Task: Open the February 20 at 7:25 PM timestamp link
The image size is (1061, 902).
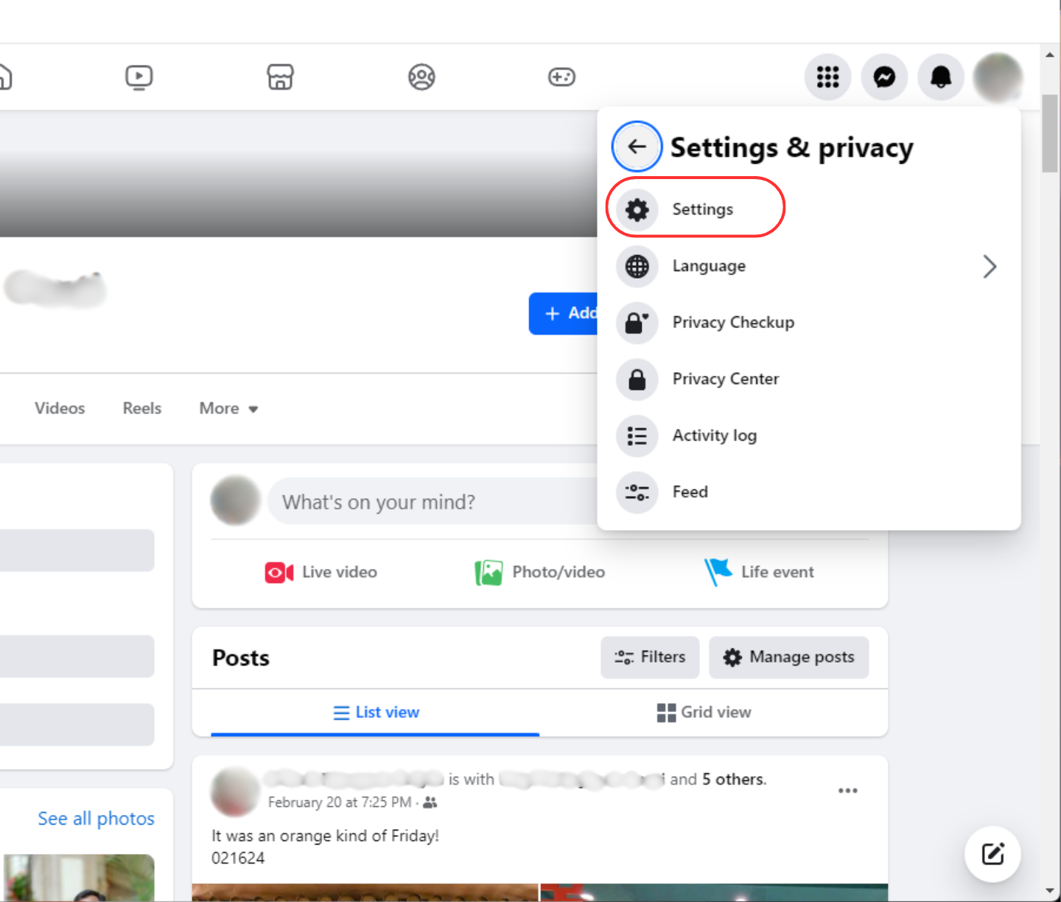Action: [340, 803]
